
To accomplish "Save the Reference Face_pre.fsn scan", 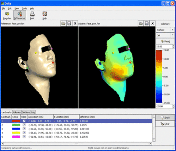I will pyautogui.click(x=69, y=24).
